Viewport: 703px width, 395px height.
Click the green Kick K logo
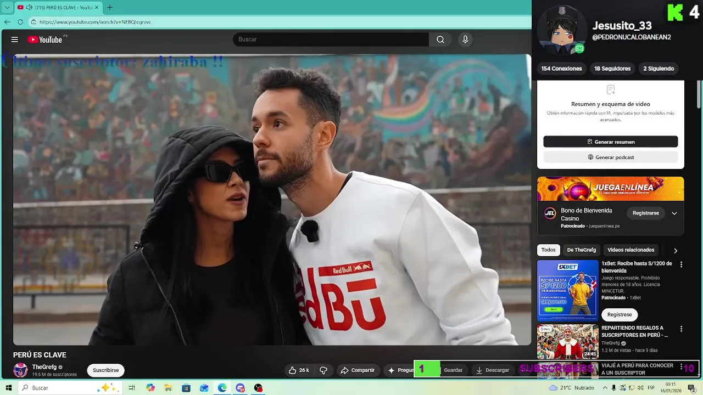point(675,12)
